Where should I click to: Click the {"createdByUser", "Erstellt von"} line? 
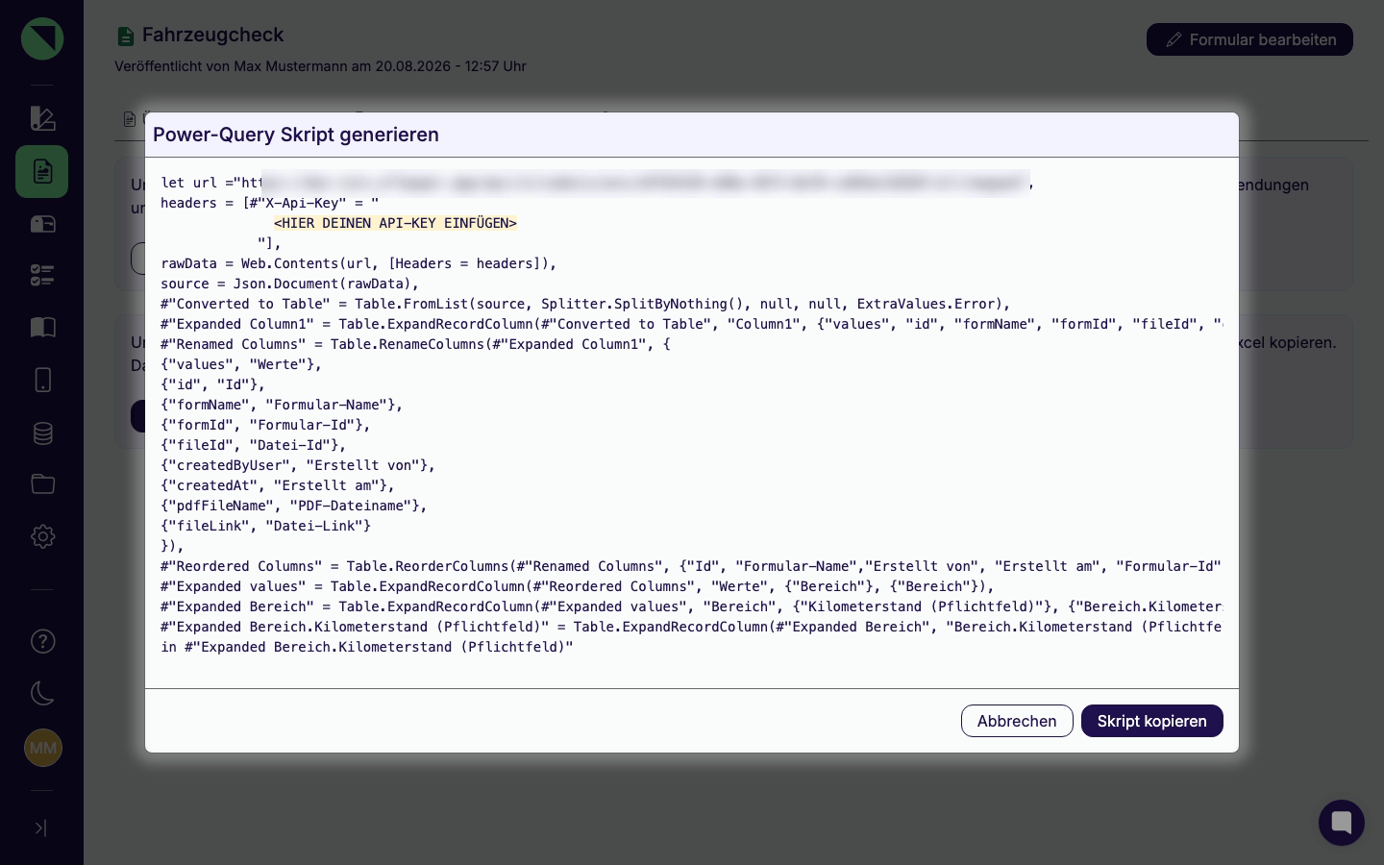(x=298, y=465)
